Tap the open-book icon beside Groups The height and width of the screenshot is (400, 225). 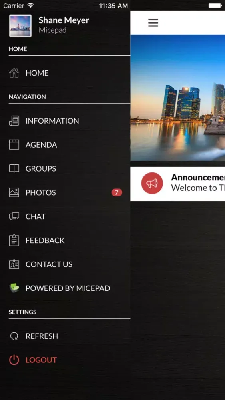[x=14, y=168]
